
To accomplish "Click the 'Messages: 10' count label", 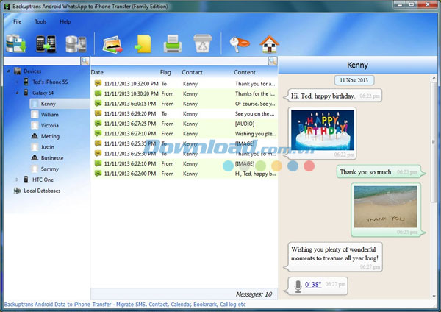I will [x=254, y=294].
